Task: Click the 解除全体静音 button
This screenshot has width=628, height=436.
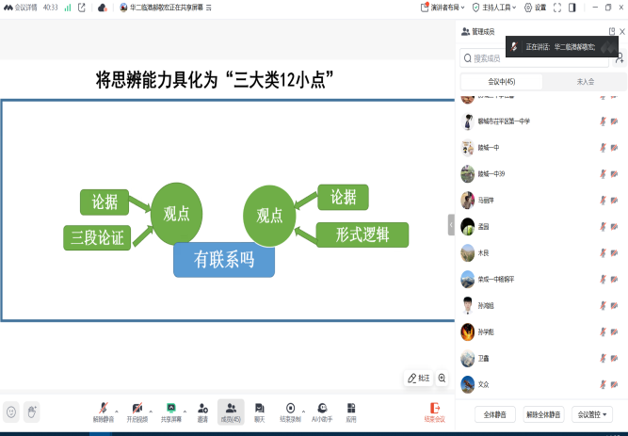Action: (x=543, y=414)
